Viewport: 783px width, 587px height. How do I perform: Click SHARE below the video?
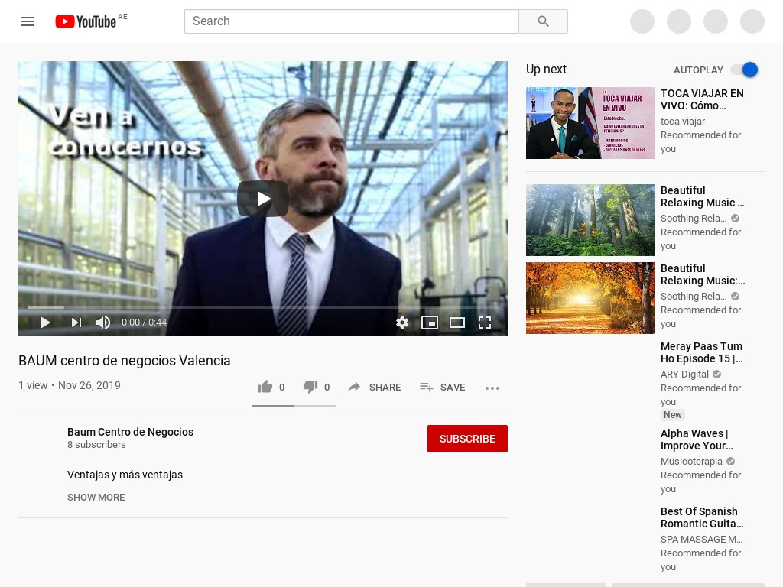point(374,388)
